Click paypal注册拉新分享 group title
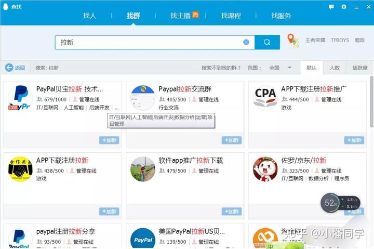The image size is (374, 249). [65, 231]
